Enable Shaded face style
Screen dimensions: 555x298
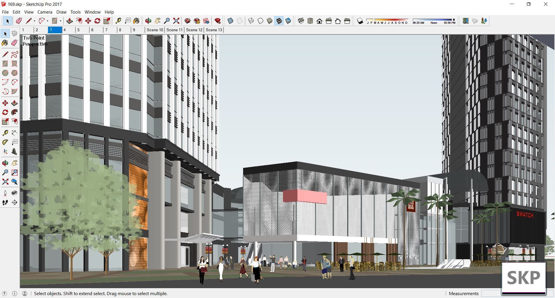tap(270, 21)
